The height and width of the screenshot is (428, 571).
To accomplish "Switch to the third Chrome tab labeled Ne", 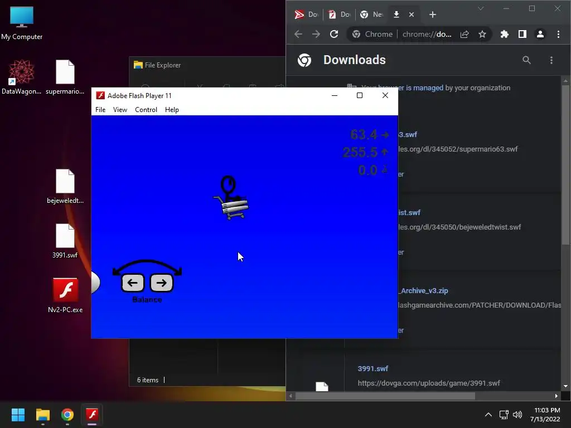I will point(371,14).
